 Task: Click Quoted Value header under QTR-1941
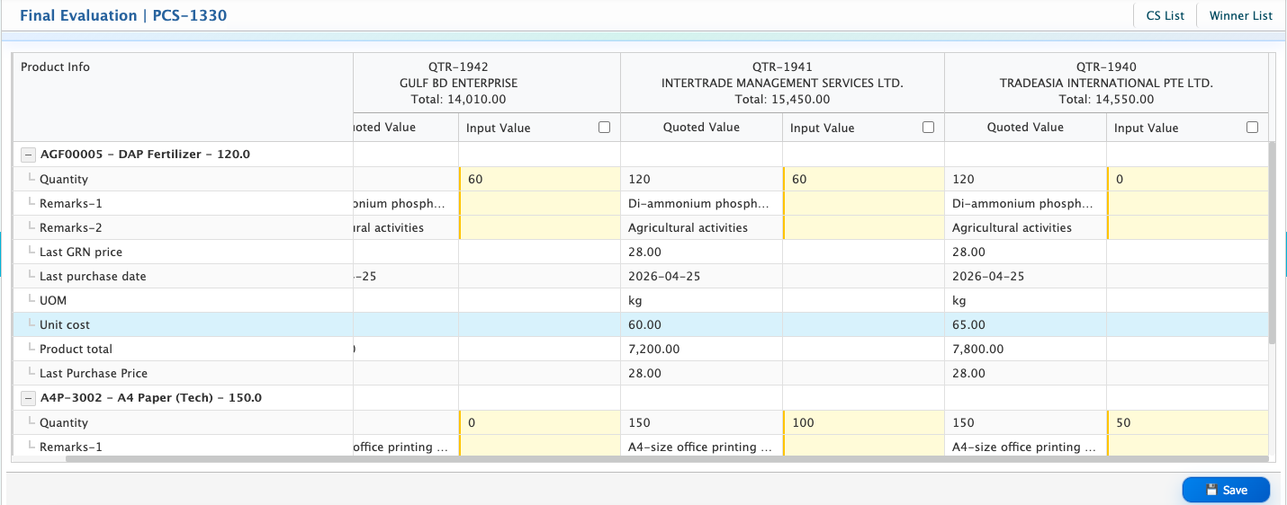[701, 127]
